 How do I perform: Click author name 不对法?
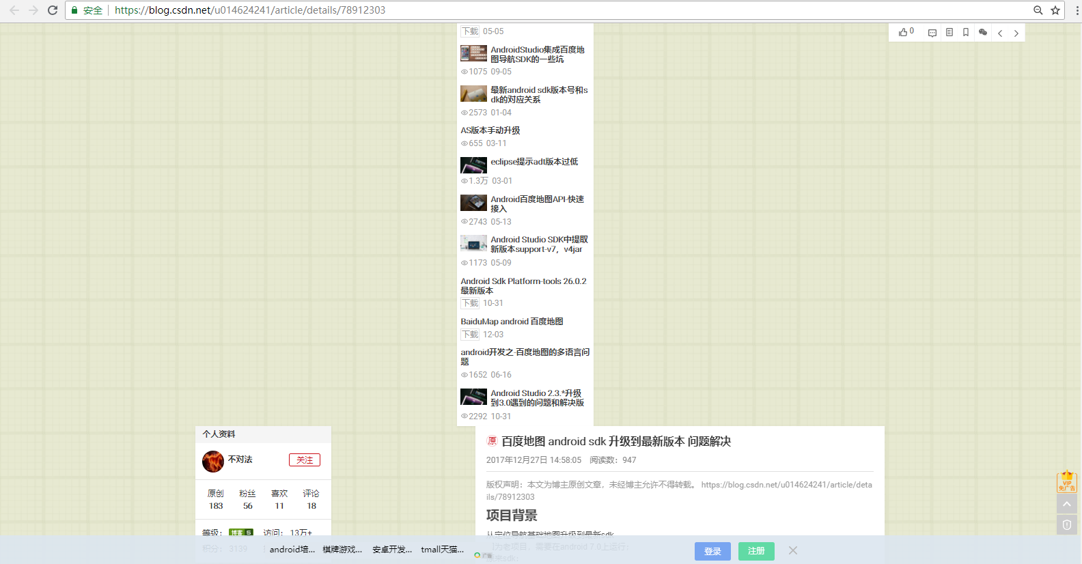point(240,460)
